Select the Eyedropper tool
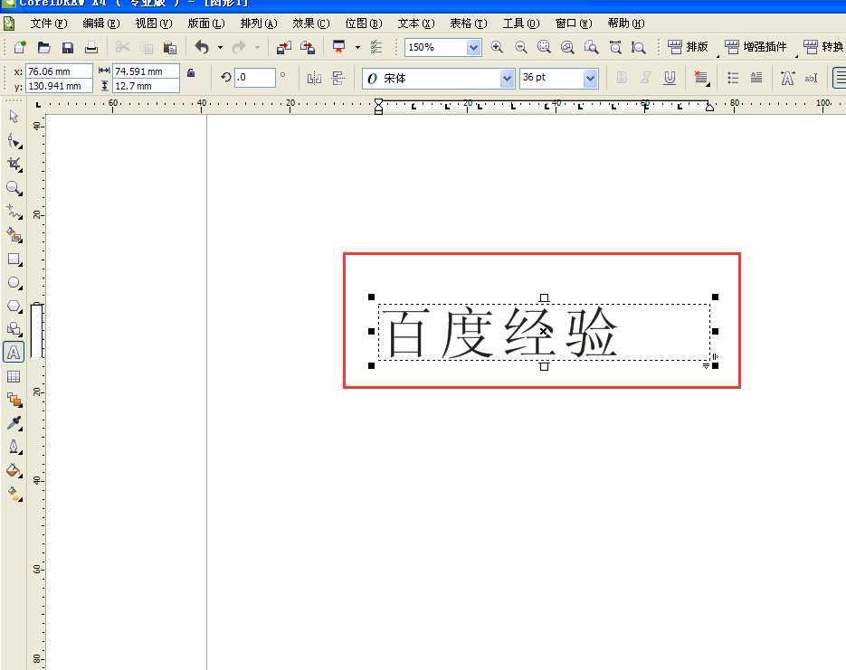The image size is (846, 670). click(x=13, y=423)
